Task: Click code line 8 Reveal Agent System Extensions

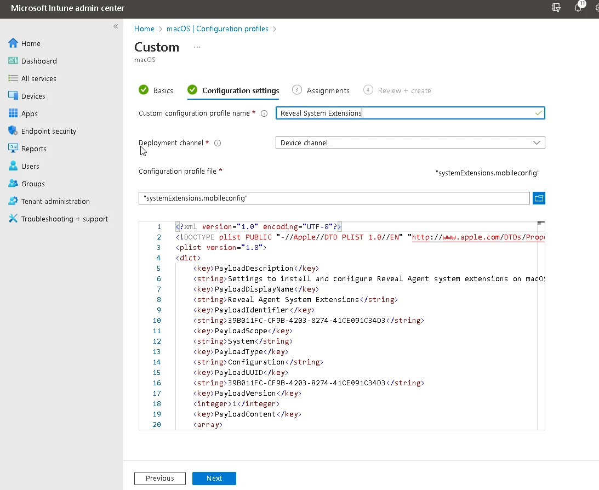Action: (295, 300)
